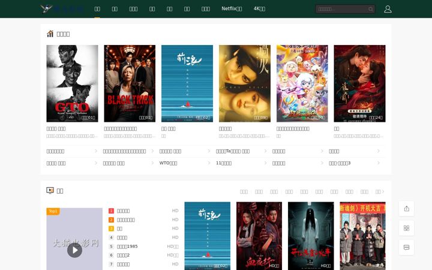The height and width of the screenshot is (270, 432).
Task: Open the 4K navigation tab
Action: [259, 9]
